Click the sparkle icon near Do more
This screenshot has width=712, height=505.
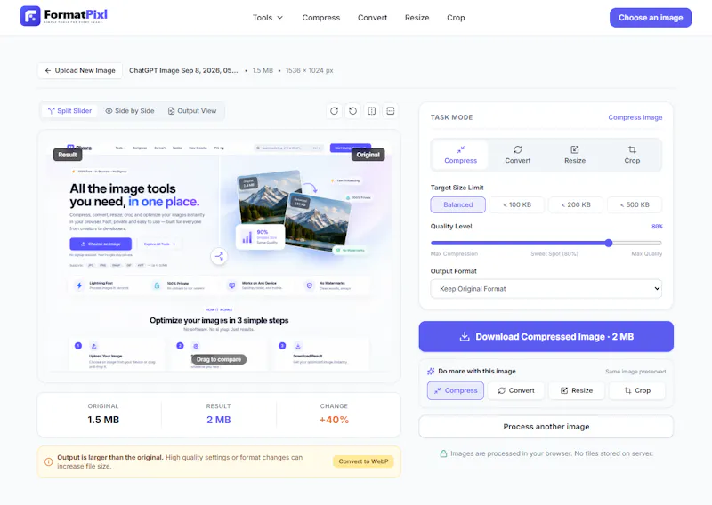click(431, 371)
